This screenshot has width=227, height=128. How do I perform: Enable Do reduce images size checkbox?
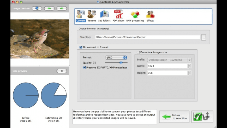coord(138,52)
